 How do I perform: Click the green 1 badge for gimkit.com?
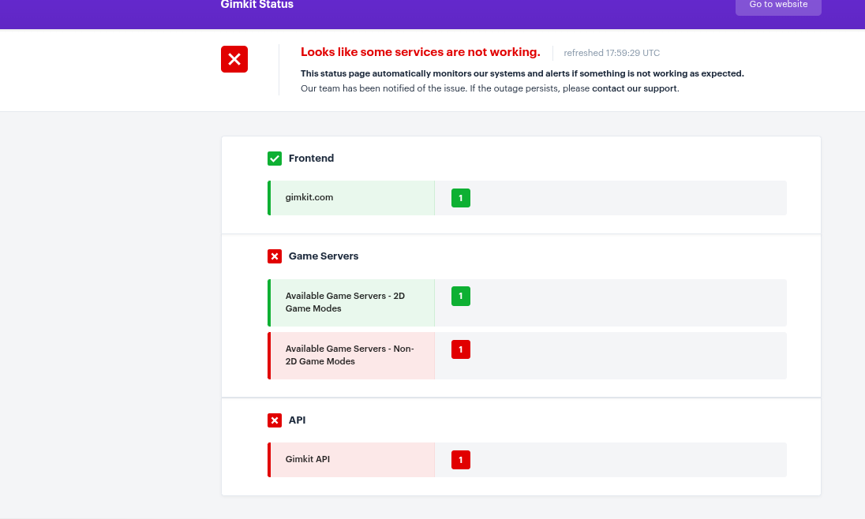click(461, 198)
